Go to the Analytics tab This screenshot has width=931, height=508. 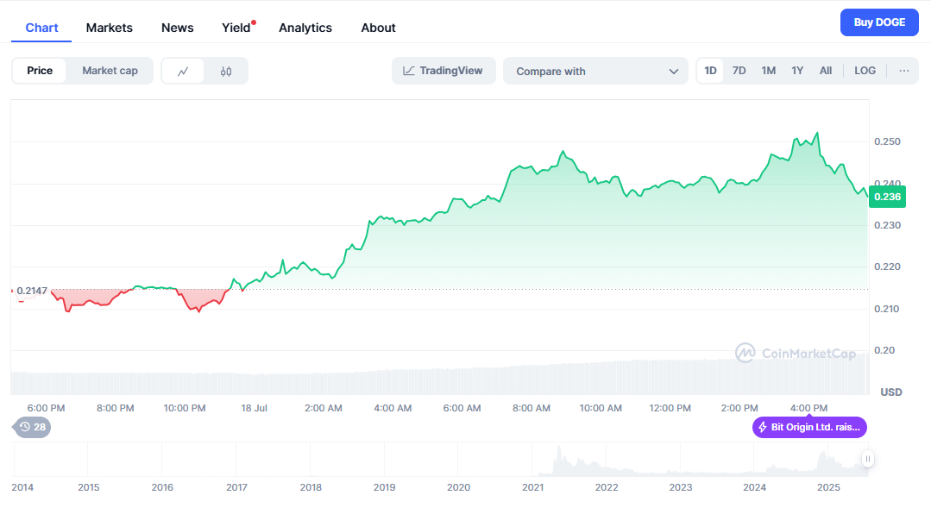tap(305, 28)
